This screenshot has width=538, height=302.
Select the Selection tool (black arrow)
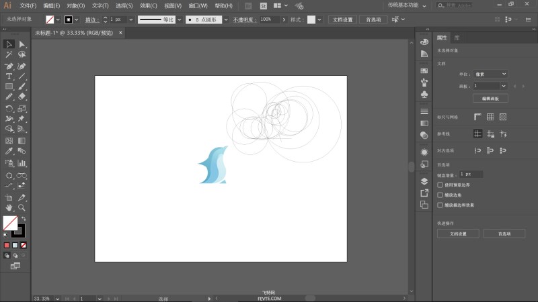point(9,44)
